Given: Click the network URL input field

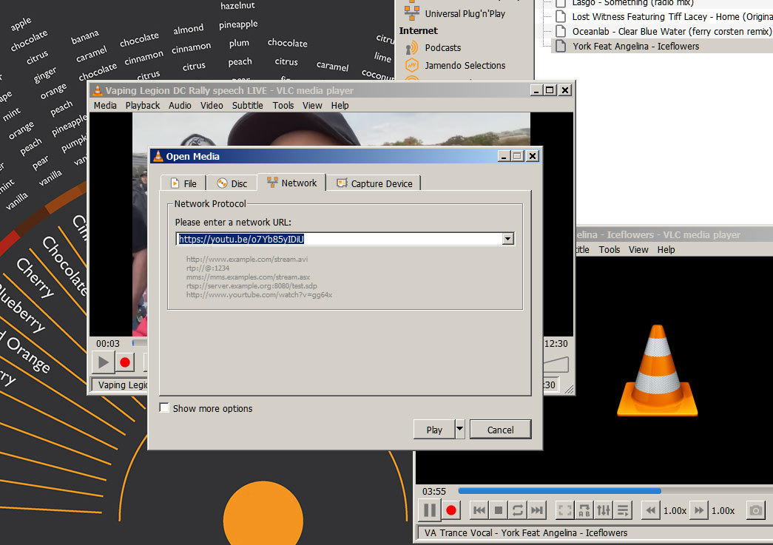Looking at the screenshot, I should point(340,239).
